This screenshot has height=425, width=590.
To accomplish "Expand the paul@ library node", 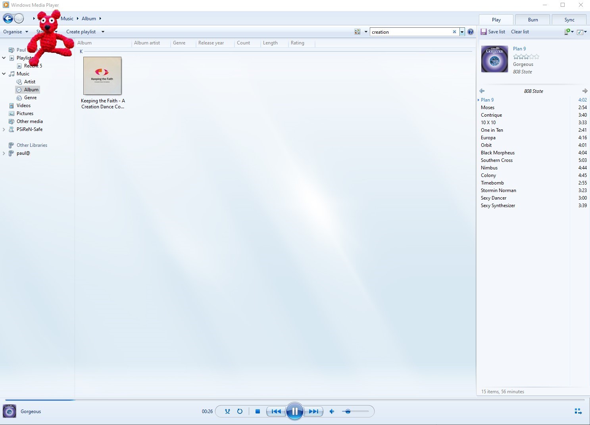I will [x=4, y=153].
